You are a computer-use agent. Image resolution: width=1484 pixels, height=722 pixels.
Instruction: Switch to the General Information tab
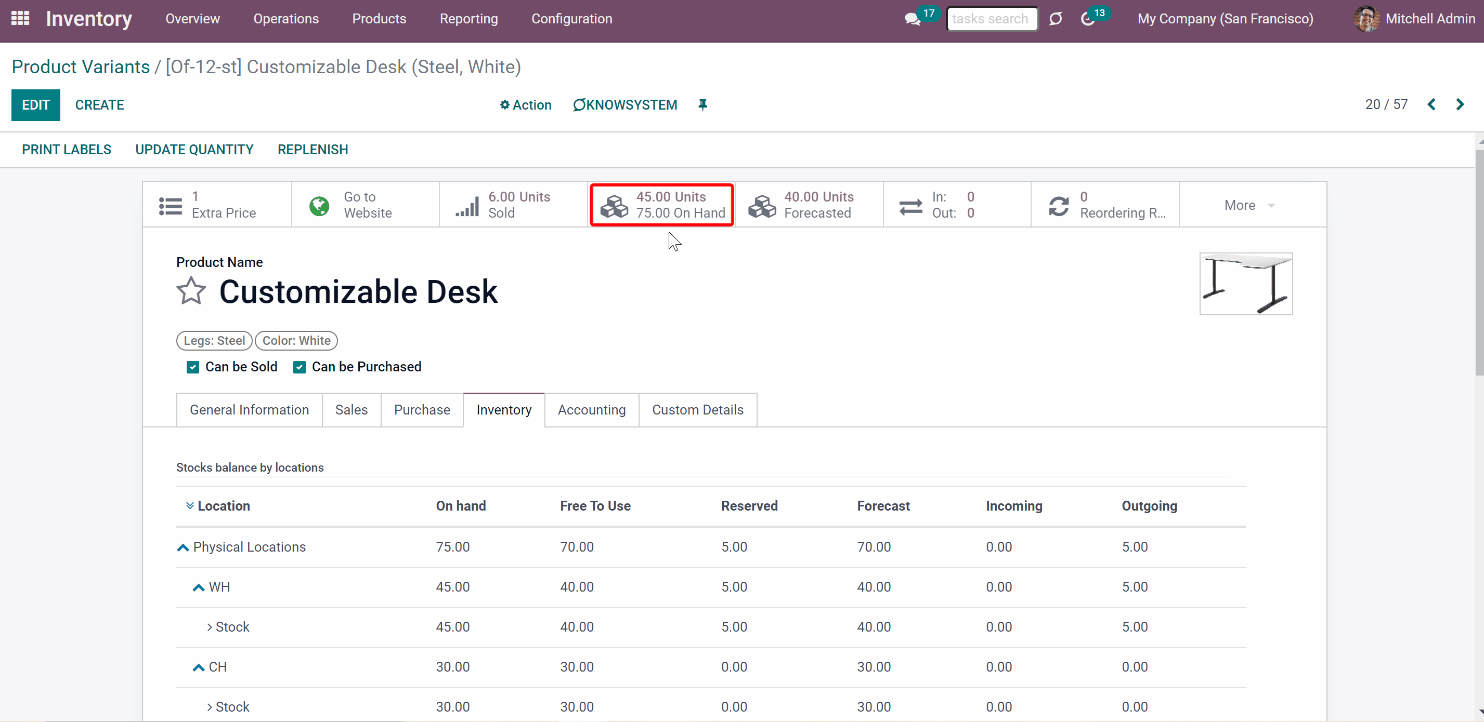(x=249, y=410)
